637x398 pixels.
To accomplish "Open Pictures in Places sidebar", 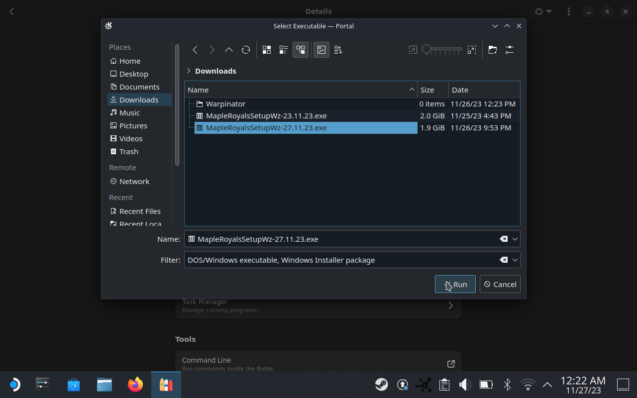I will [139, 125].
